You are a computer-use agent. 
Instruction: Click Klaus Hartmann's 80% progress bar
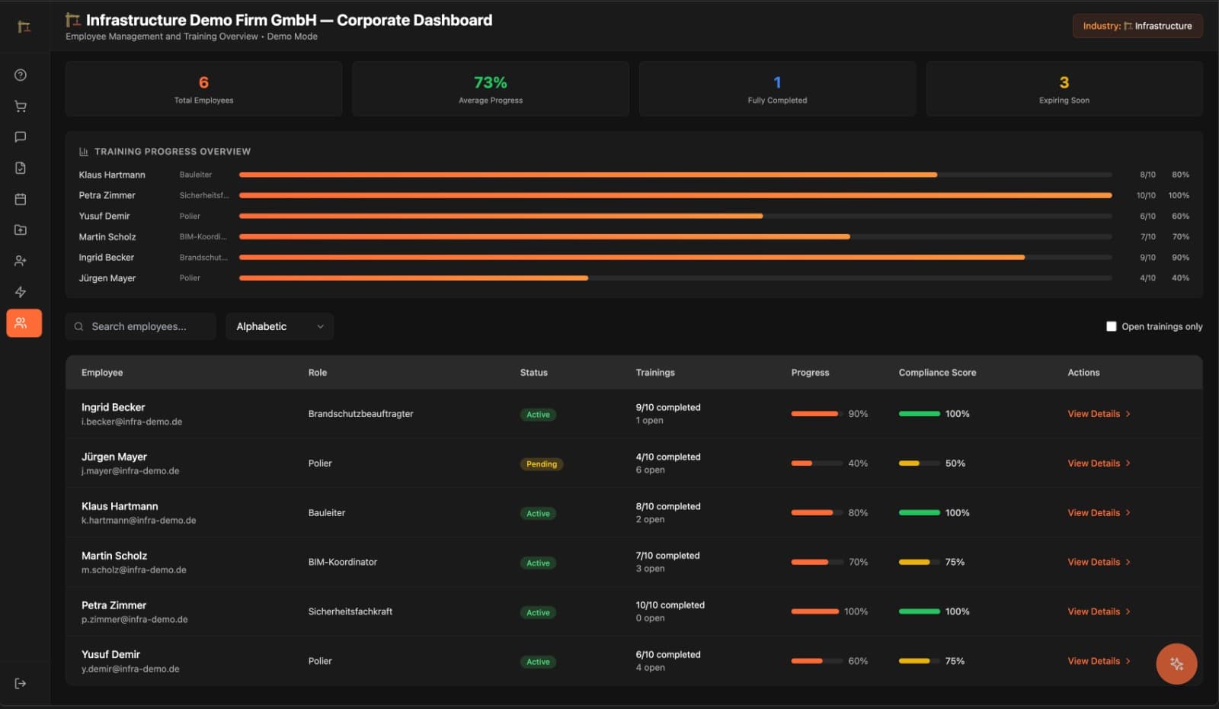coord(587,175)
